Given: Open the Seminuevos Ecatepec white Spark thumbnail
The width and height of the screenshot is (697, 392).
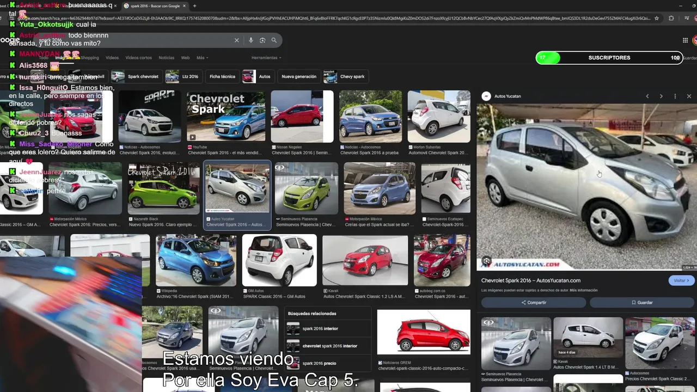Looking at the screenshot, I should click(446, 188).
